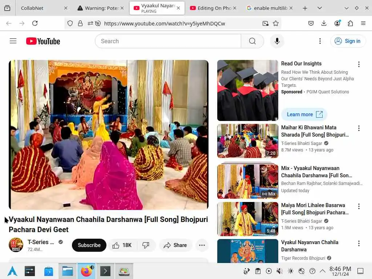Bookmark this page with the star icon
Screen dimensions: 372x279
(276, 23)
